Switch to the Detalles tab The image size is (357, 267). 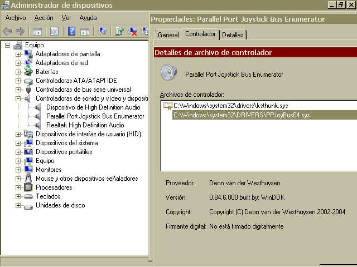coord(233,34)
